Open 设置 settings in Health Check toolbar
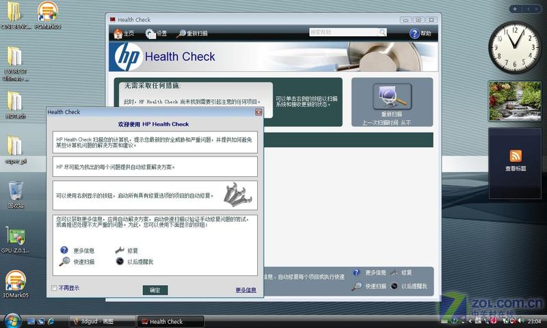Screen dimensions: 547x328 point(156,33)
